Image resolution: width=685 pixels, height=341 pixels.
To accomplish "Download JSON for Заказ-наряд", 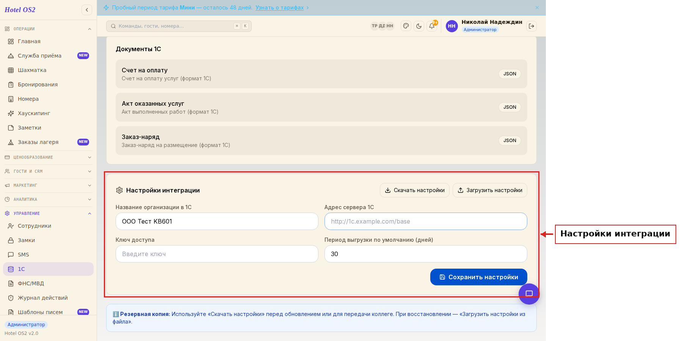I will [509, 141].
